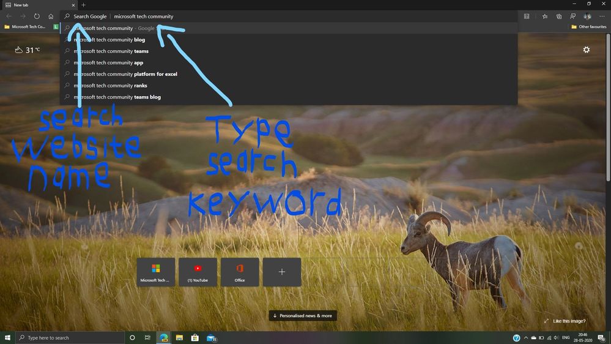Click the 'Type here to search' taskbar box
This screenshot has height=344, width=611.
click(70, 337)
